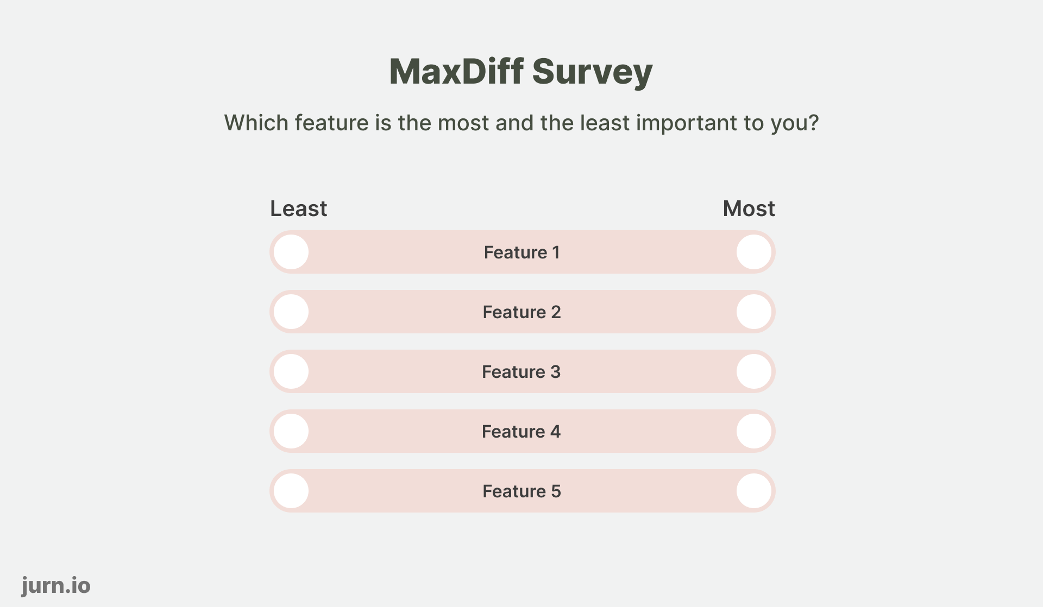Click the Least column header
The image size is (1043, 607).
click(298, 208)
